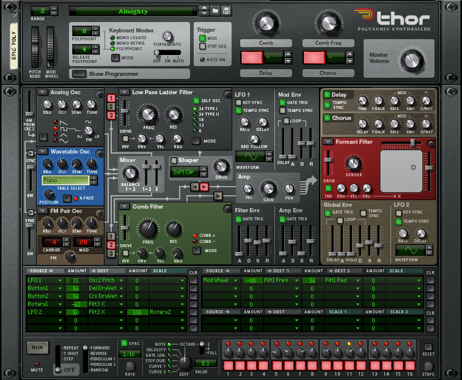The width and height of the screenshot is (462, 380).
Task: Click the sequencer Reset button
Action: pyautogui.click(x=428, y=347)
